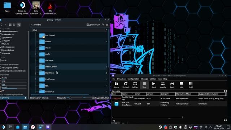
Task: Open Bluetooth tray icon
Action: 206,127
